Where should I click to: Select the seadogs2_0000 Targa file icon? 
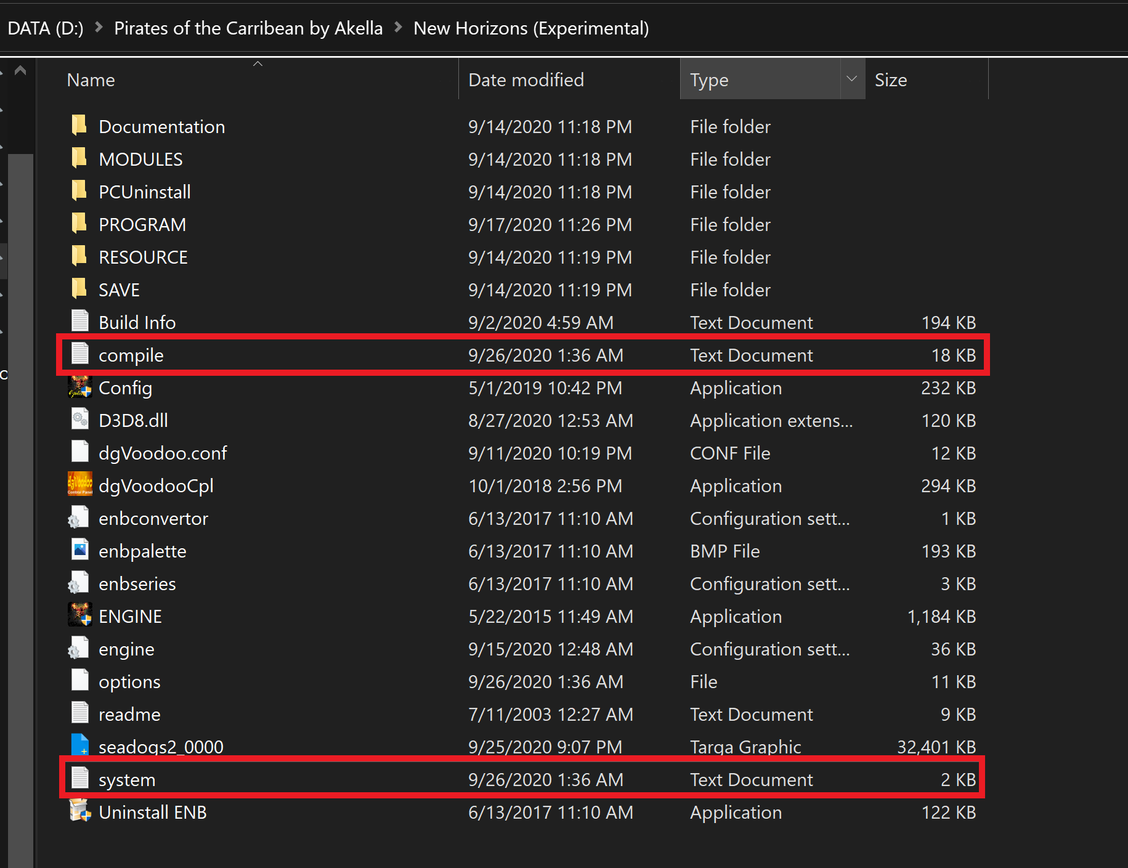pos(79,745)
